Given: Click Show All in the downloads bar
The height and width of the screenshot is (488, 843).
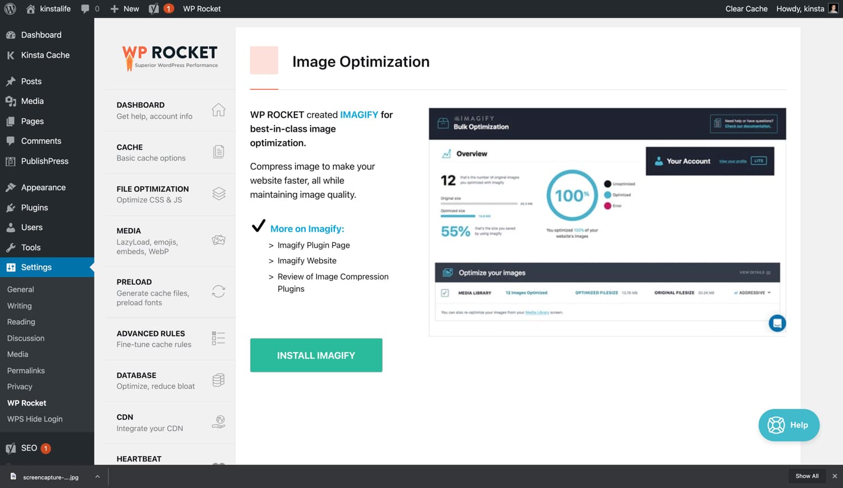Looking at the screenshot, I should pos(807,476).
